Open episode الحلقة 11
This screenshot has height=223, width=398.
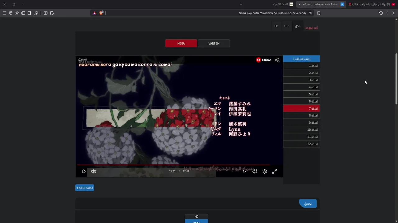(301, 137)
